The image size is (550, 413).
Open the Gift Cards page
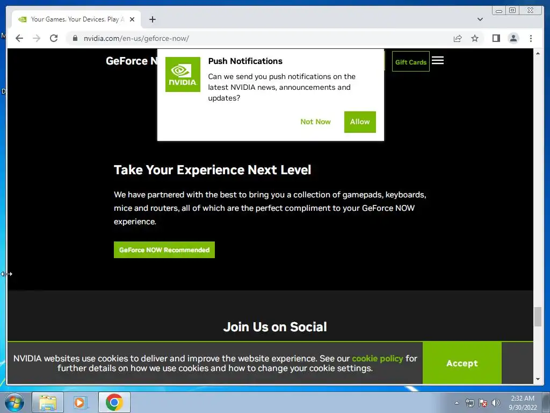(411, 62)
